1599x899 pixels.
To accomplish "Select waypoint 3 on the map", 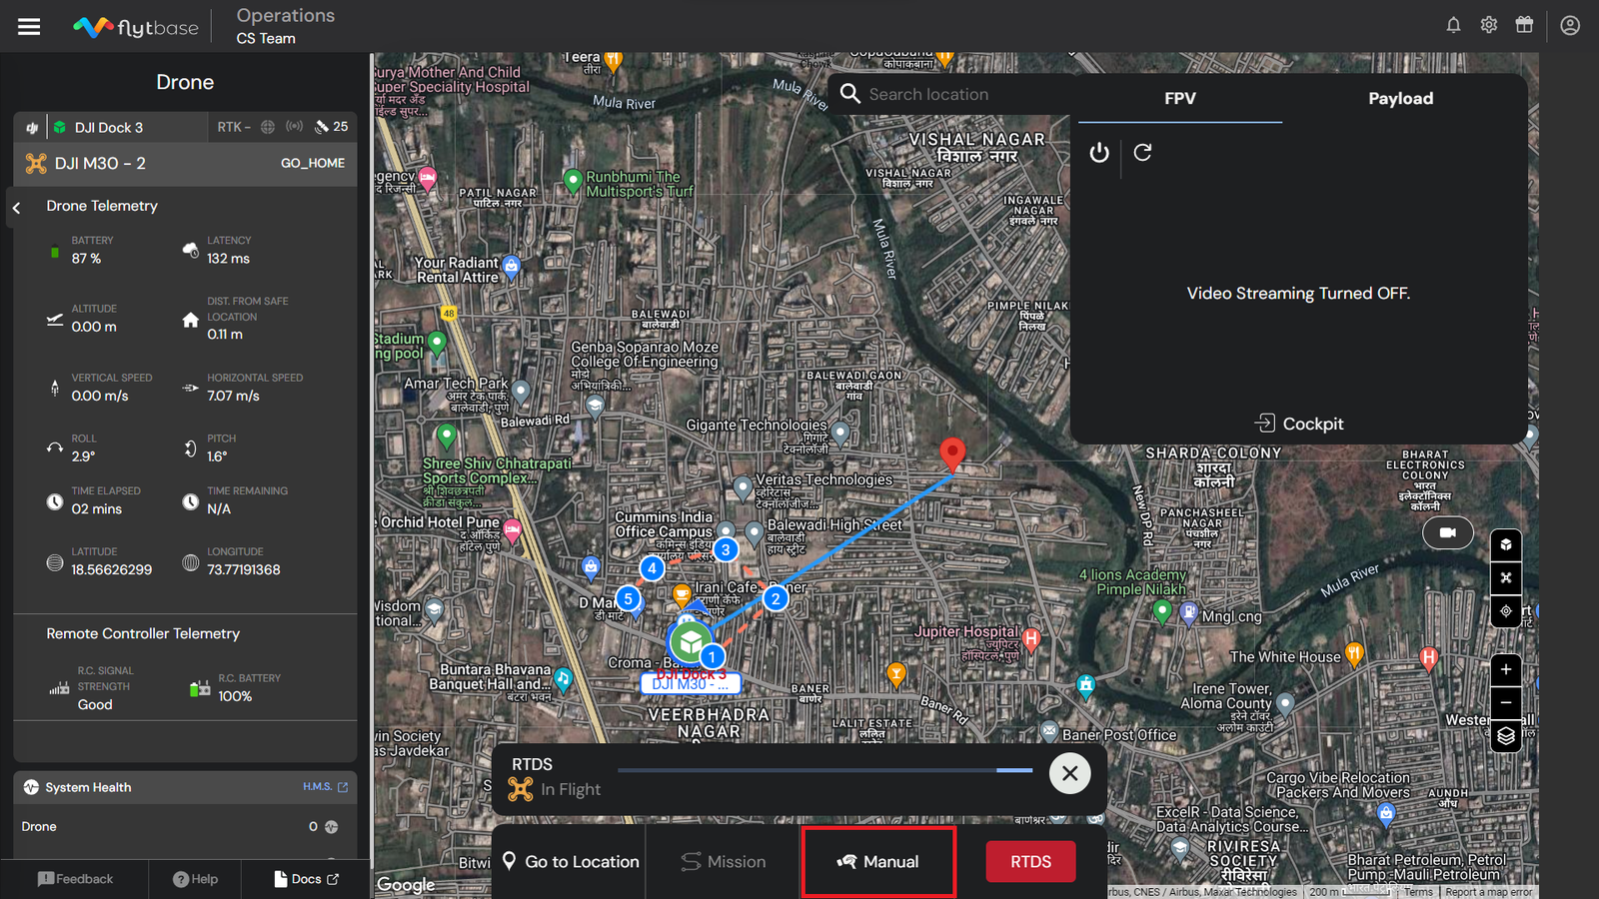I will tap(726, 549).
